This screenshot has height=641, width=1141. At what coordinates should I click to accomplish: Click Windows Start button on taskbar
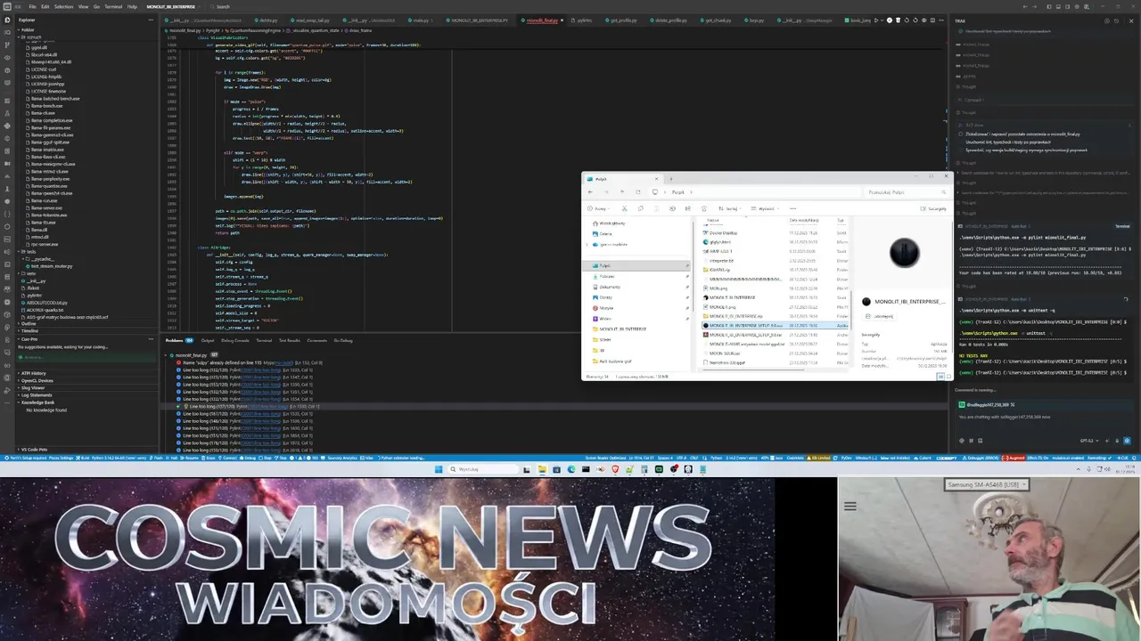[438, 469]
